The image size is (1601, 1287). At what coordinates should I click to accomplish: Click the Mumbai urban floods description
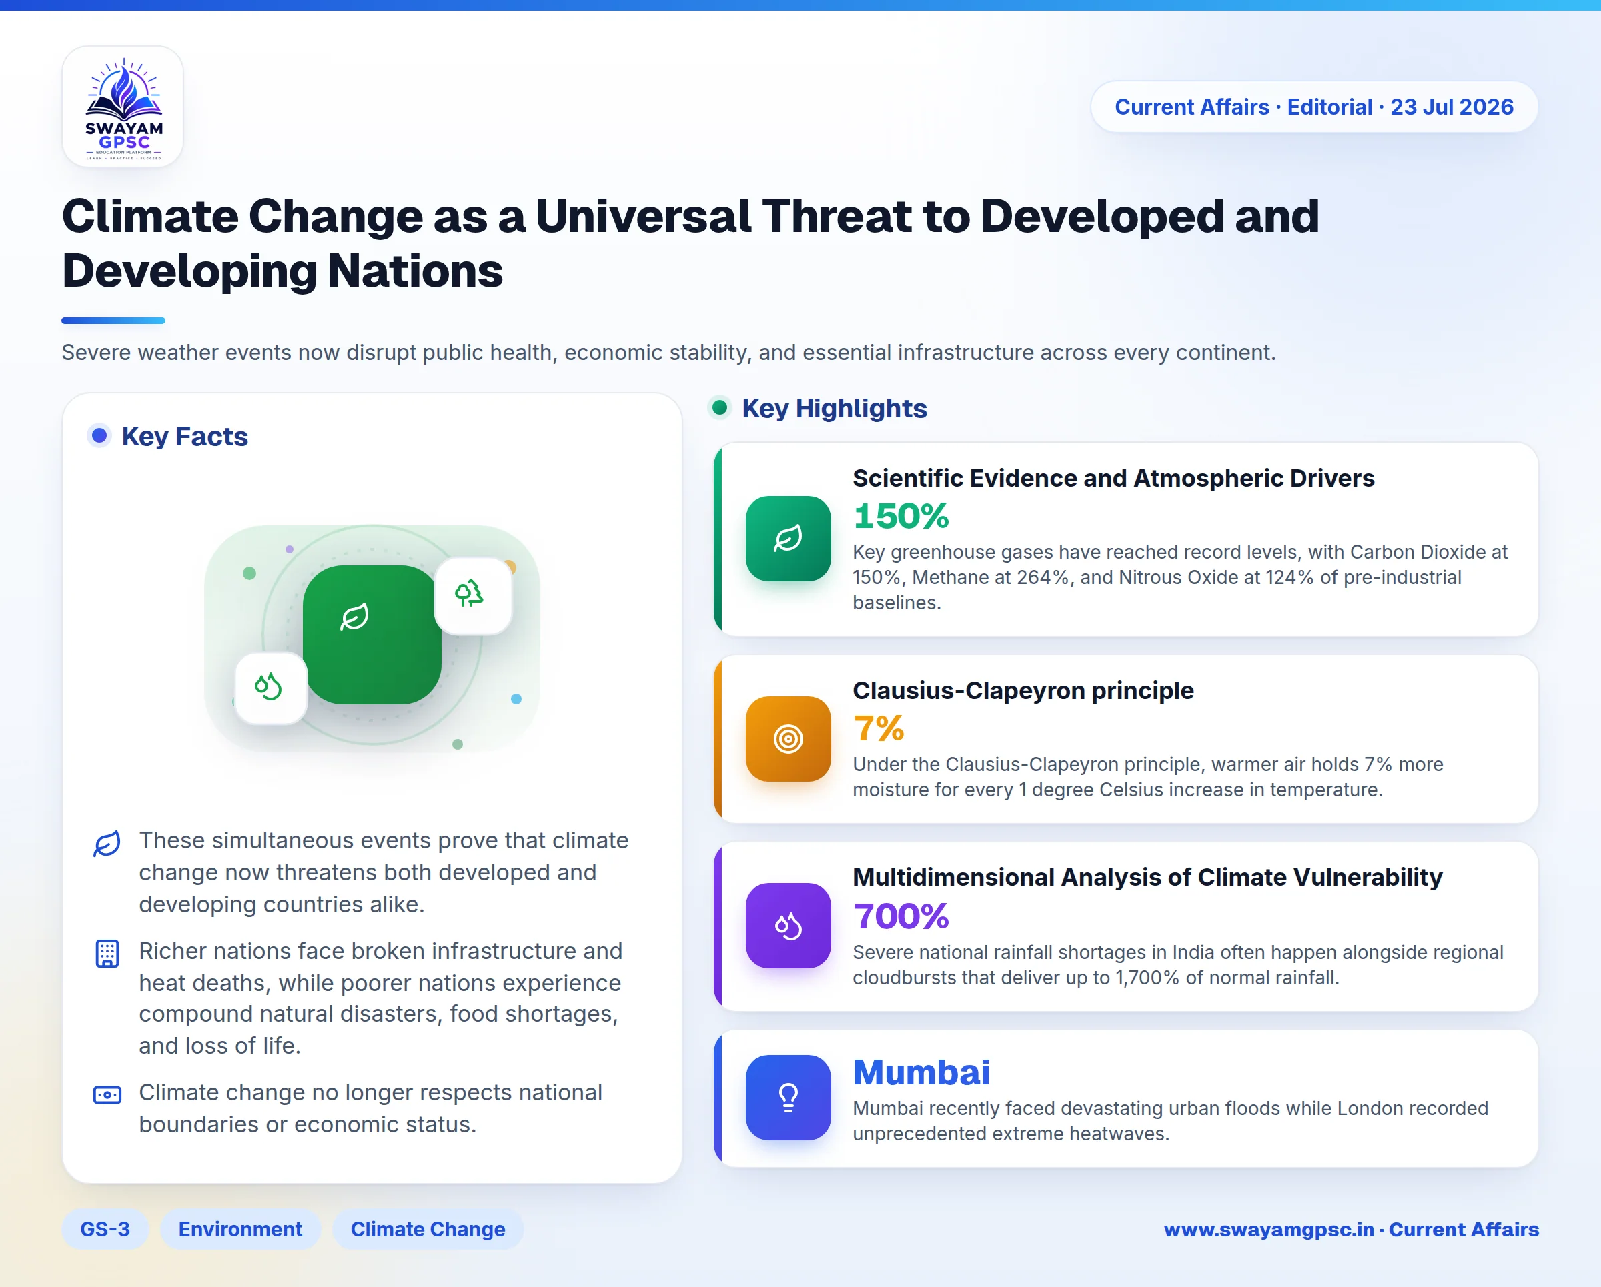1170,1121
